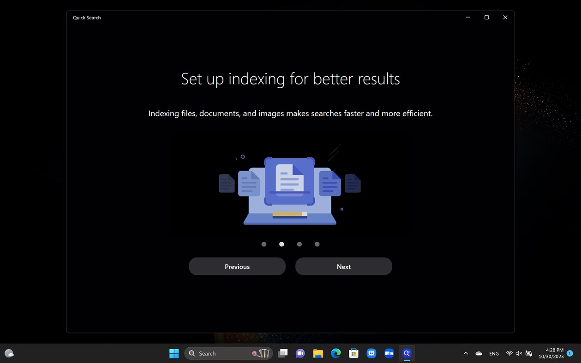Open the Microsoft Store icon
581x363 pixels.
[x=353, y=353]
